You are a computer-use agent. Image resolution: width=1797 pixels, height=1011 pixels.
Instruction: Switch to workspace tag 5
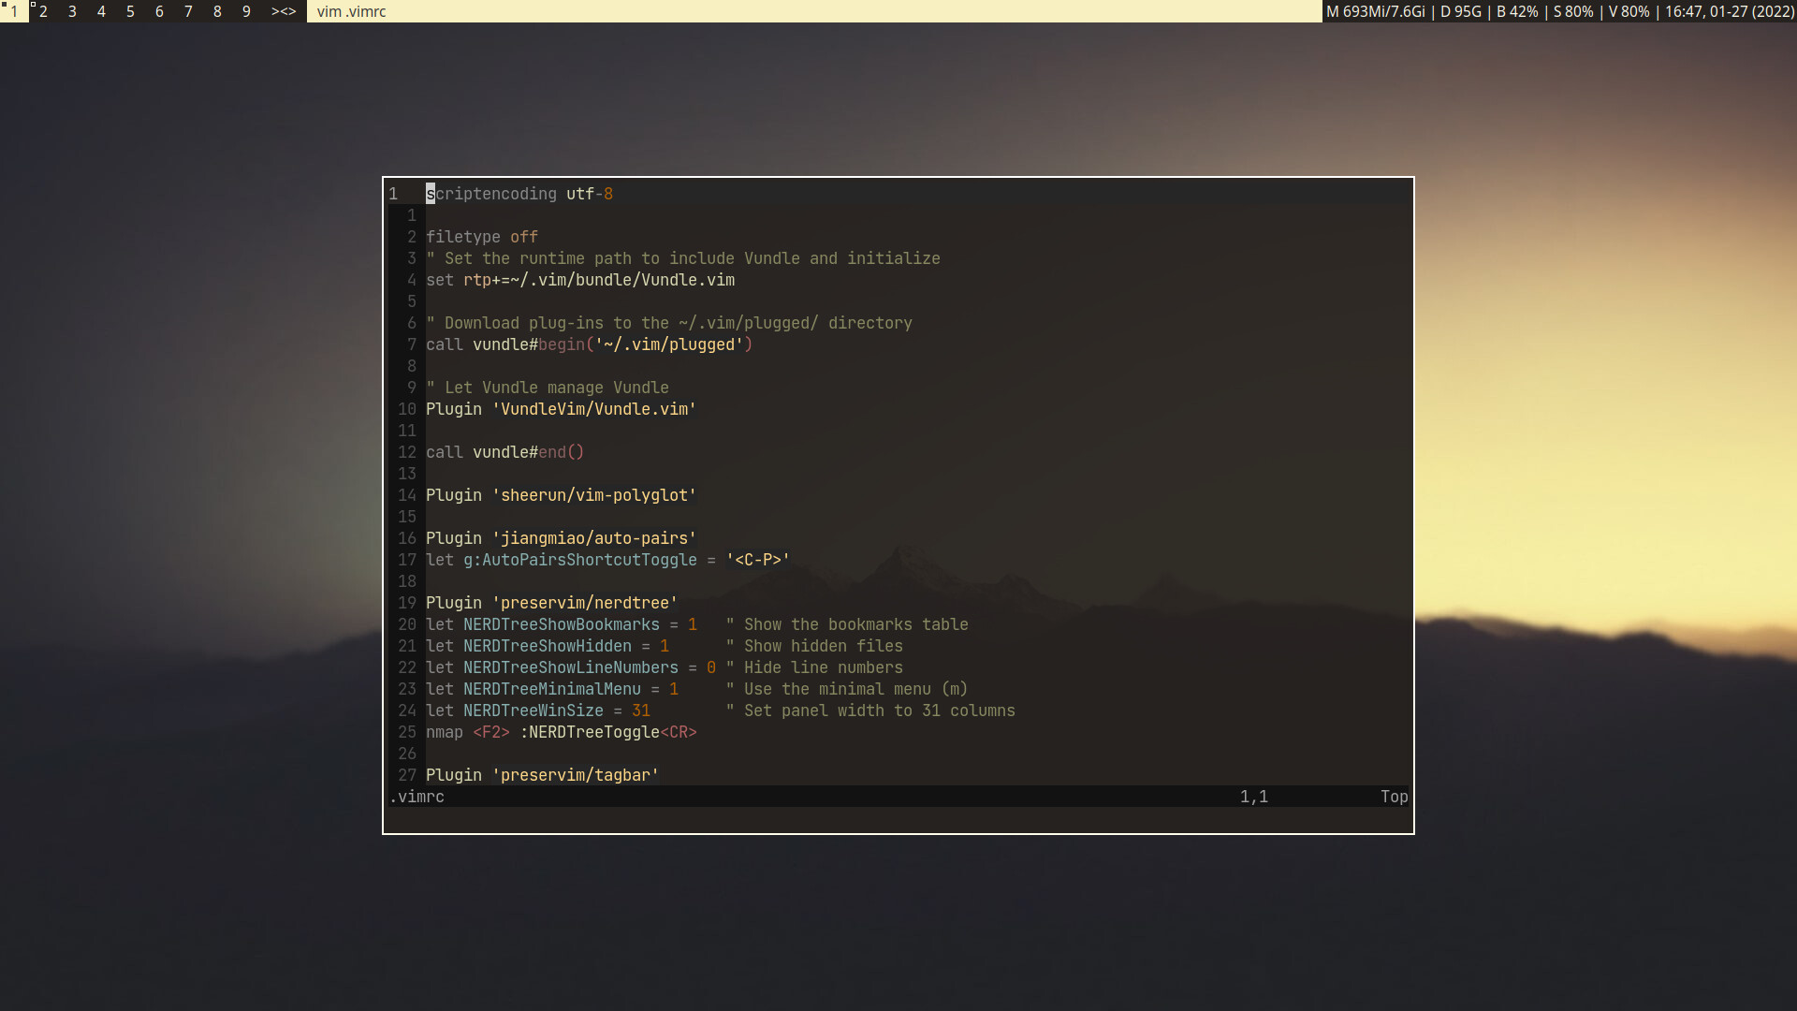(x=130, y=11)
